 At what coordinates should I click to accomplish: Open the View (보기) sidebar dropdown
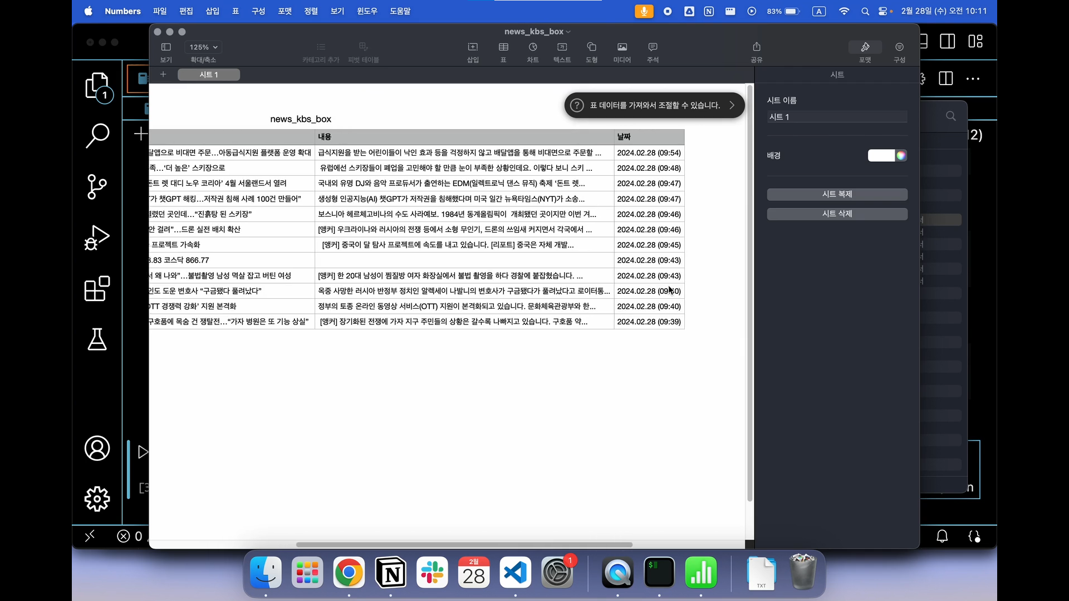click(166, 47)
